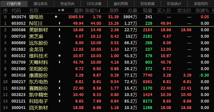The width and height of the screenshot is (214, 112).
Task: Open the 多股同列 tab
Action: [201, 4]
